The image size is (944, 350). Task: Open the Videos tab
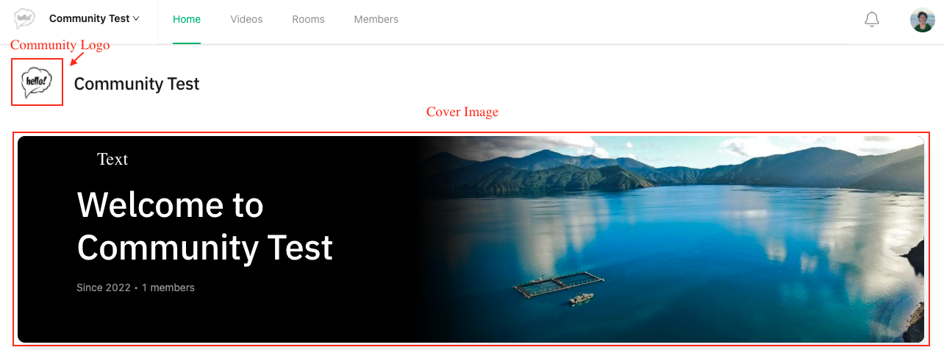click(x=246, y=19)
